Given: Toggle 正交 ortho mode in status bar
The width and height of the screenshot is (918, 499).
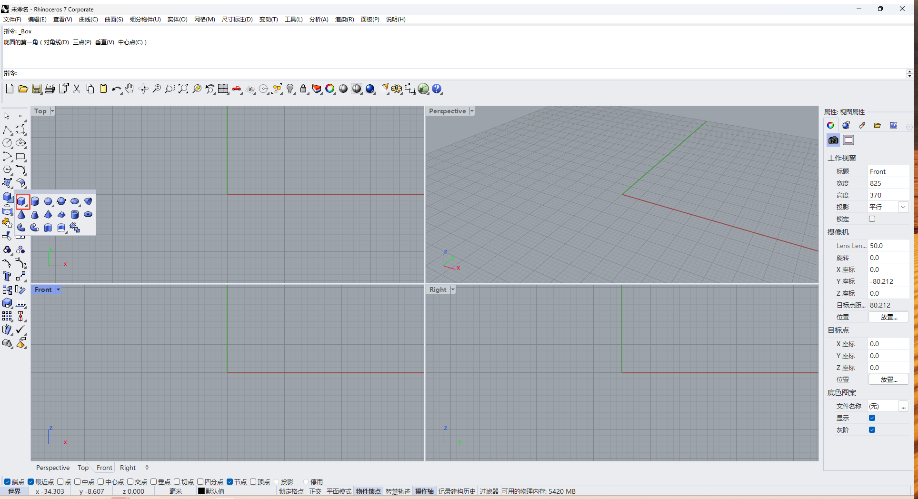Looking at the screenshot, I should pos(315,491).
